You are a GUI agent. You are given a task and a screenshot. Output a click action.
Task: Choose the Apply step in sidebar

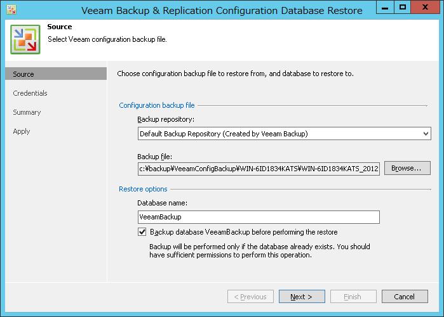pyautogui.click(x=22, y=131)
